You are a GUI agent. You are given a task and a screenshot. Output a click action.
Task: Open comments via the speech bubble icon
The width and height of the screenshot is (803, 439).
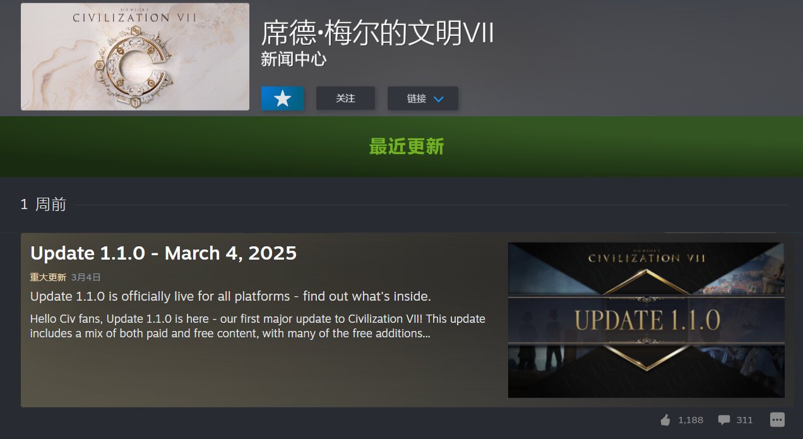(724, 420)
